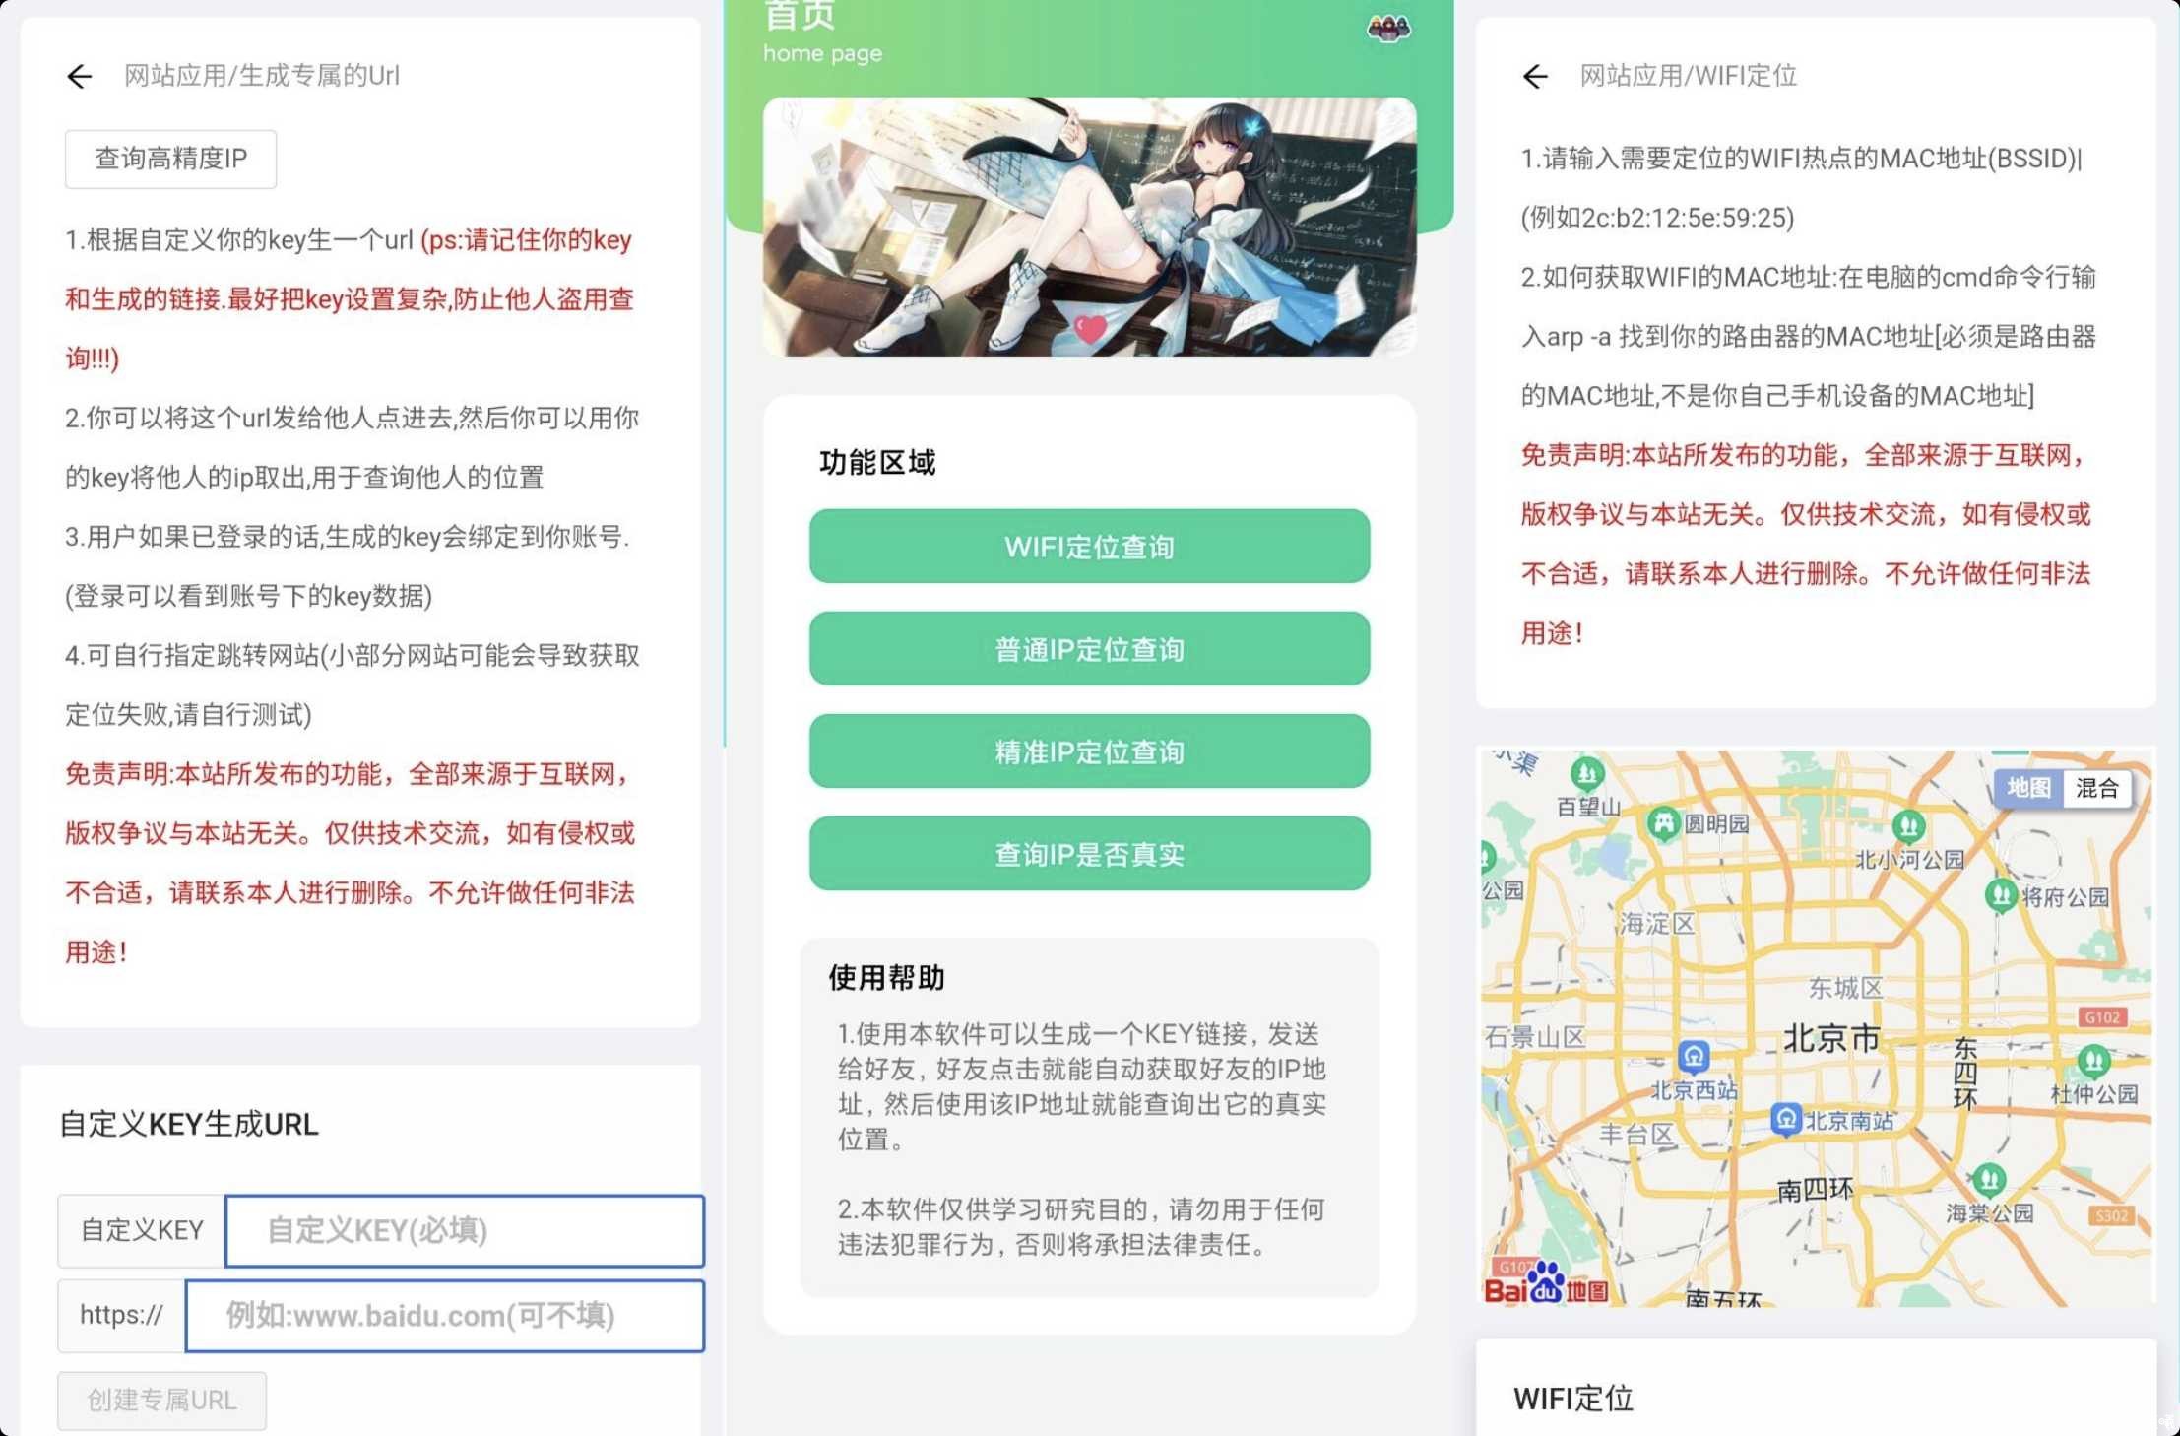Open 查询IP是否真实 function
2180x1436 pixels.
coord(1089,854)
